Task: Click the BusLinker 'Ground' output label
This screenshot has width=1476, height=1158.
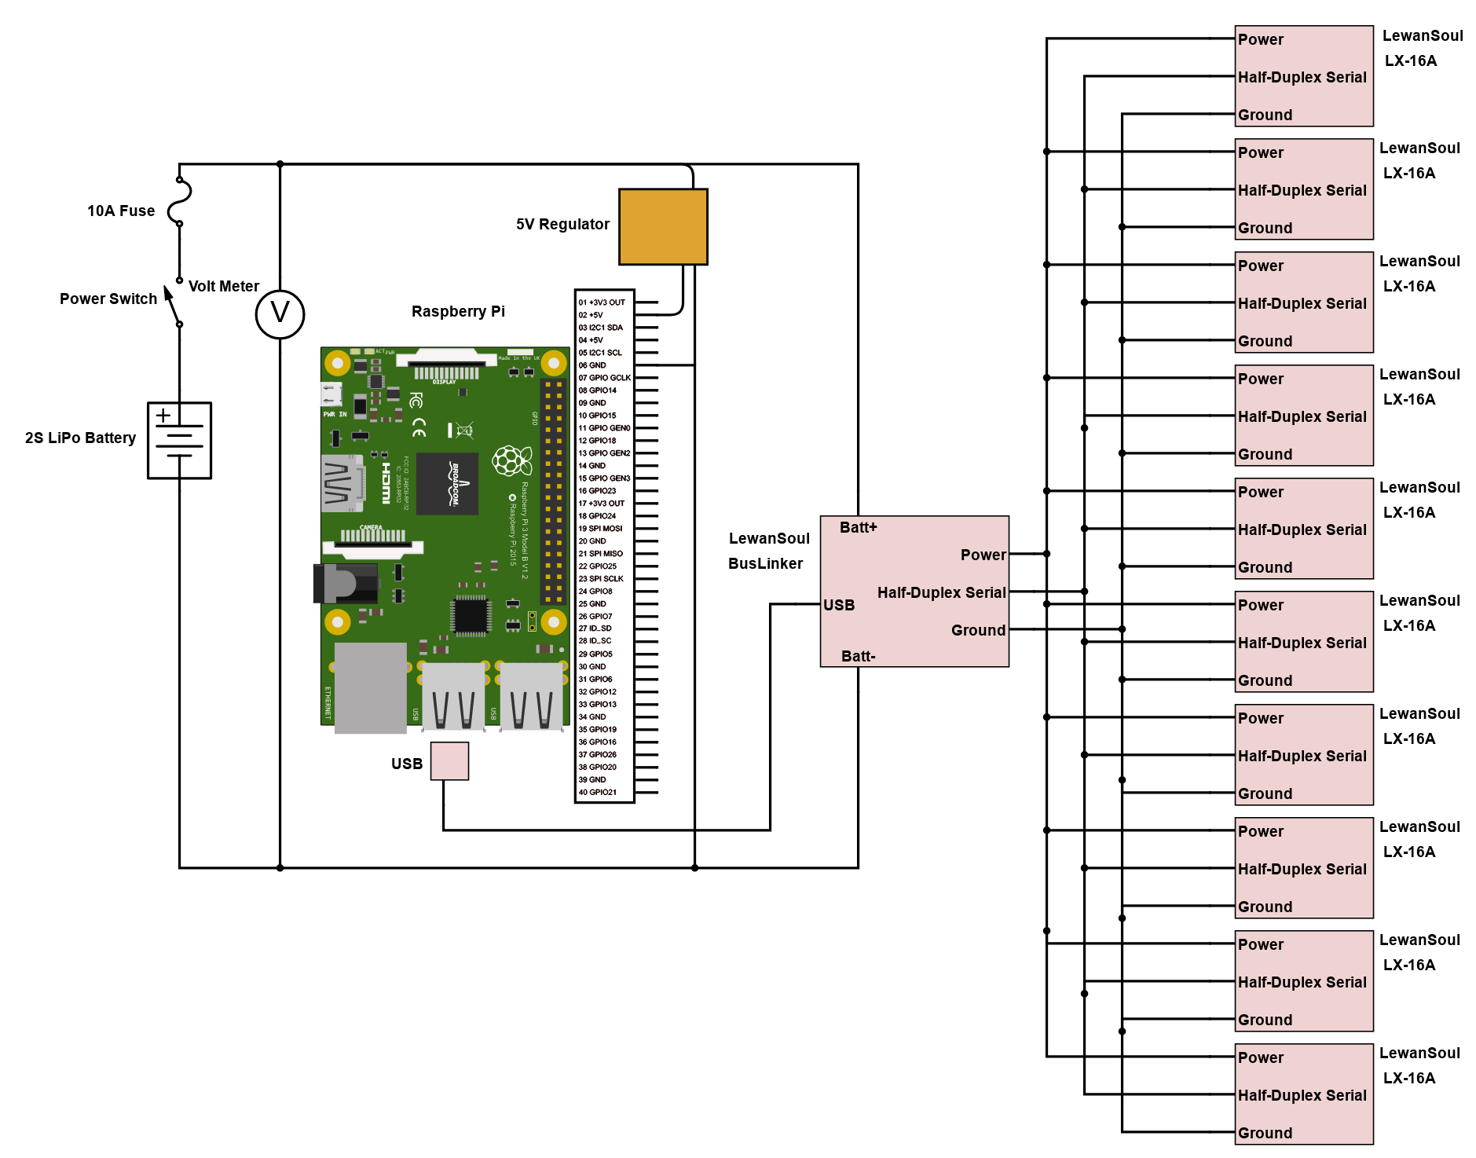Action: [x=978, y=630]
